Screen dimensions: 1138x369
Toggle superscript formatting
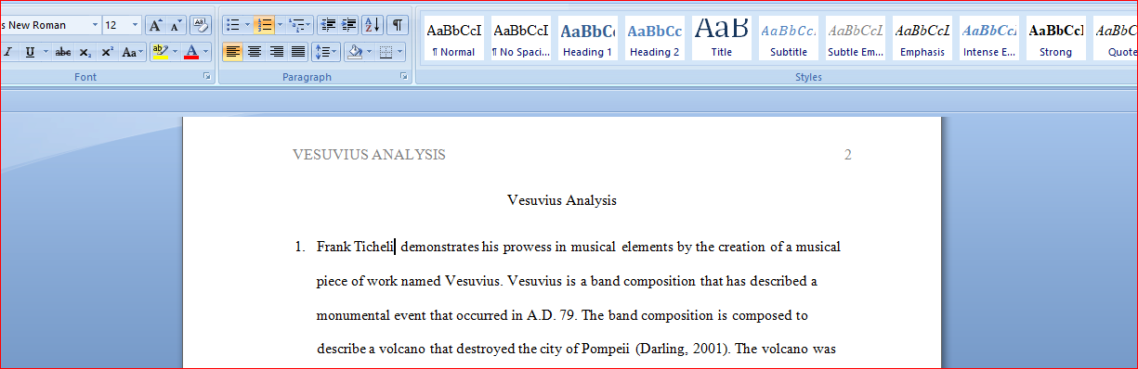(107, 52)
